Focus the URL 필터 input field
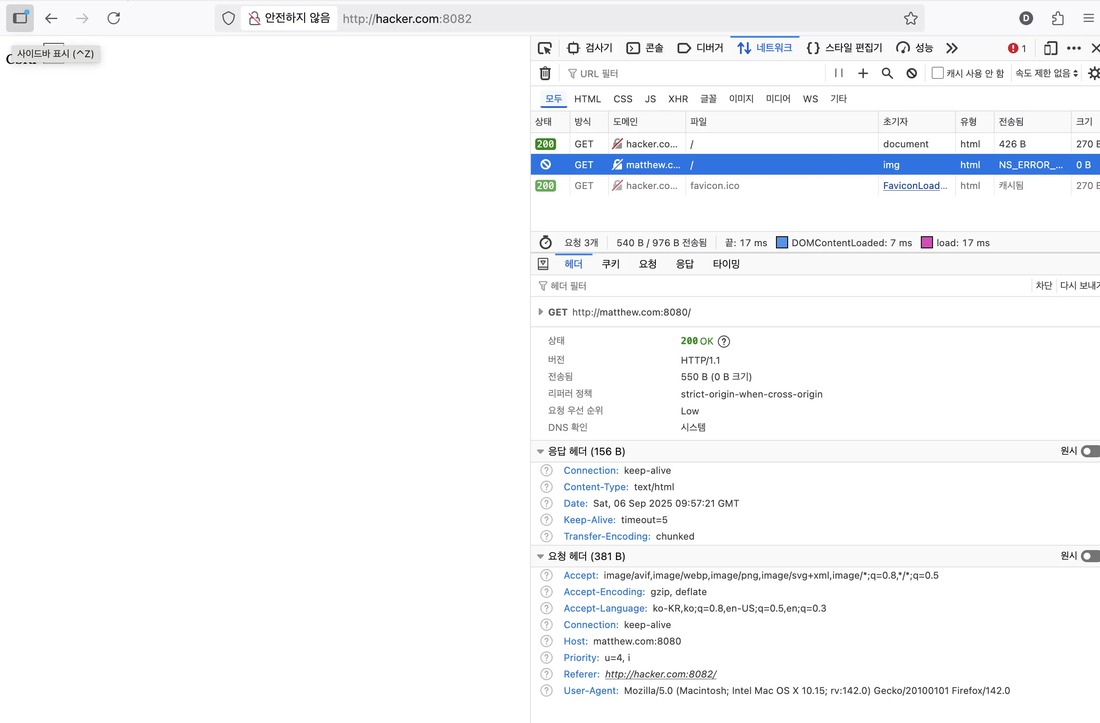Image resolution: width=1100 pixels, height=723 pixels. (x=693, y=73)
